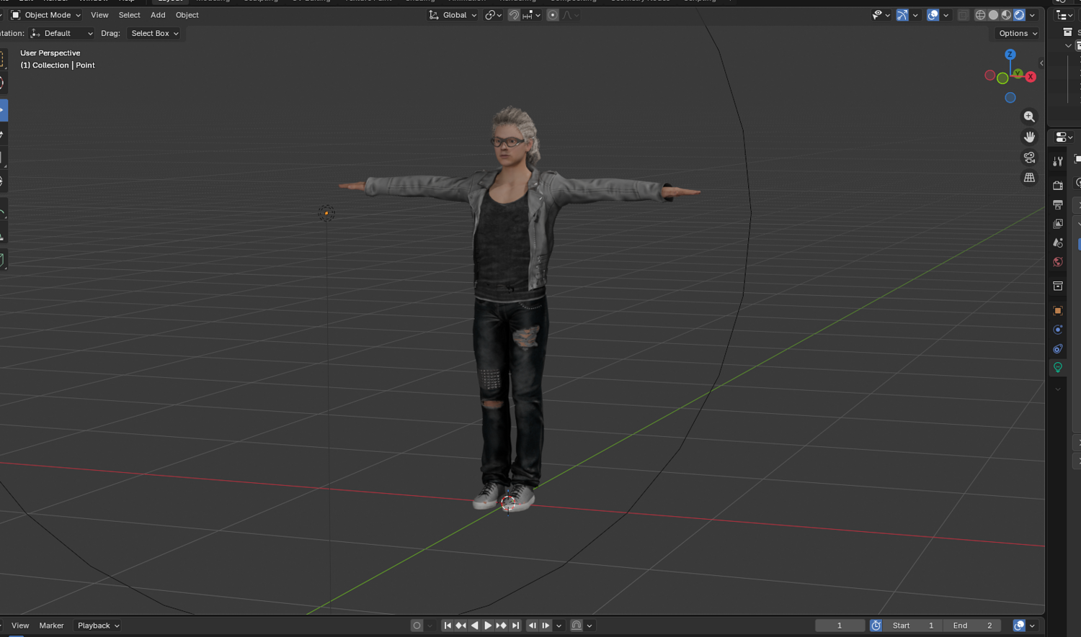Click the Start frame field
This screenshot has height=637, width=1081.
tap(912, 625)
